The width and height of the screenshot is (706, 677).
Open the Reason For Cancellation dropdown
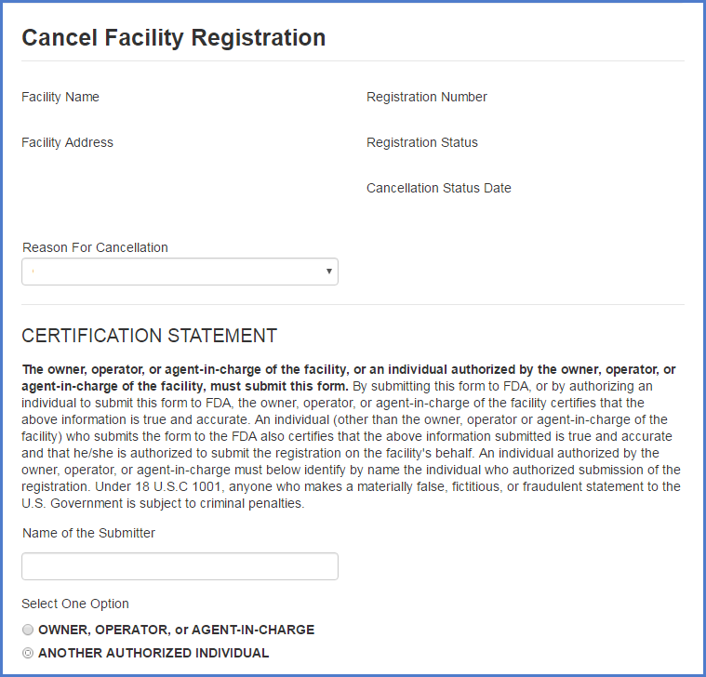click(180, 272)
